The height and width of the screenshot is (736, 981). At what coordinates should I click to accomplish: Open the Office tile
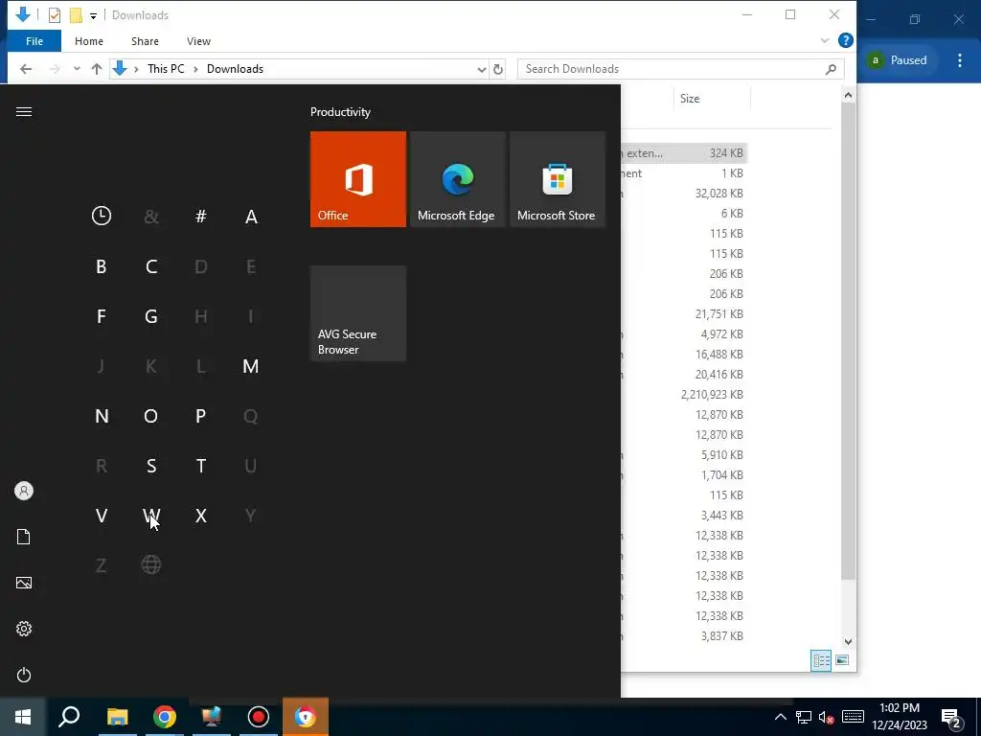point(358,179)
